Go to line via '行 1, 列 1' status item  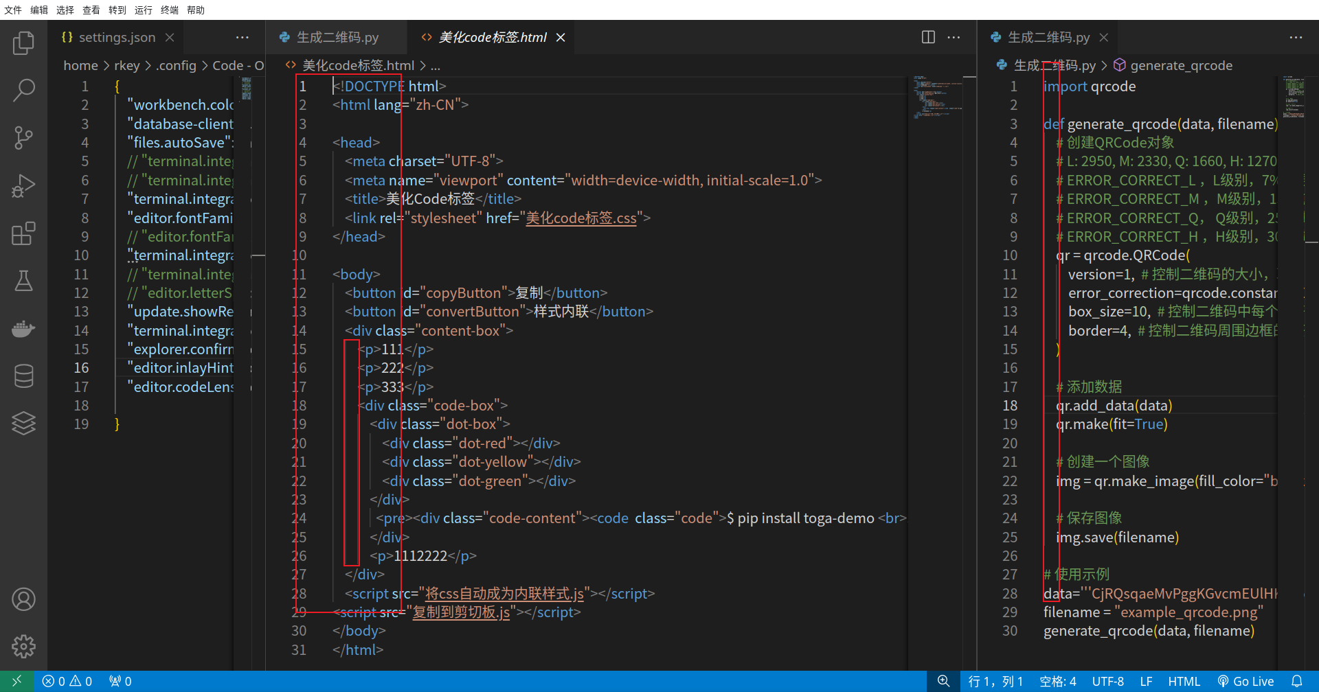tap(995, 681)
